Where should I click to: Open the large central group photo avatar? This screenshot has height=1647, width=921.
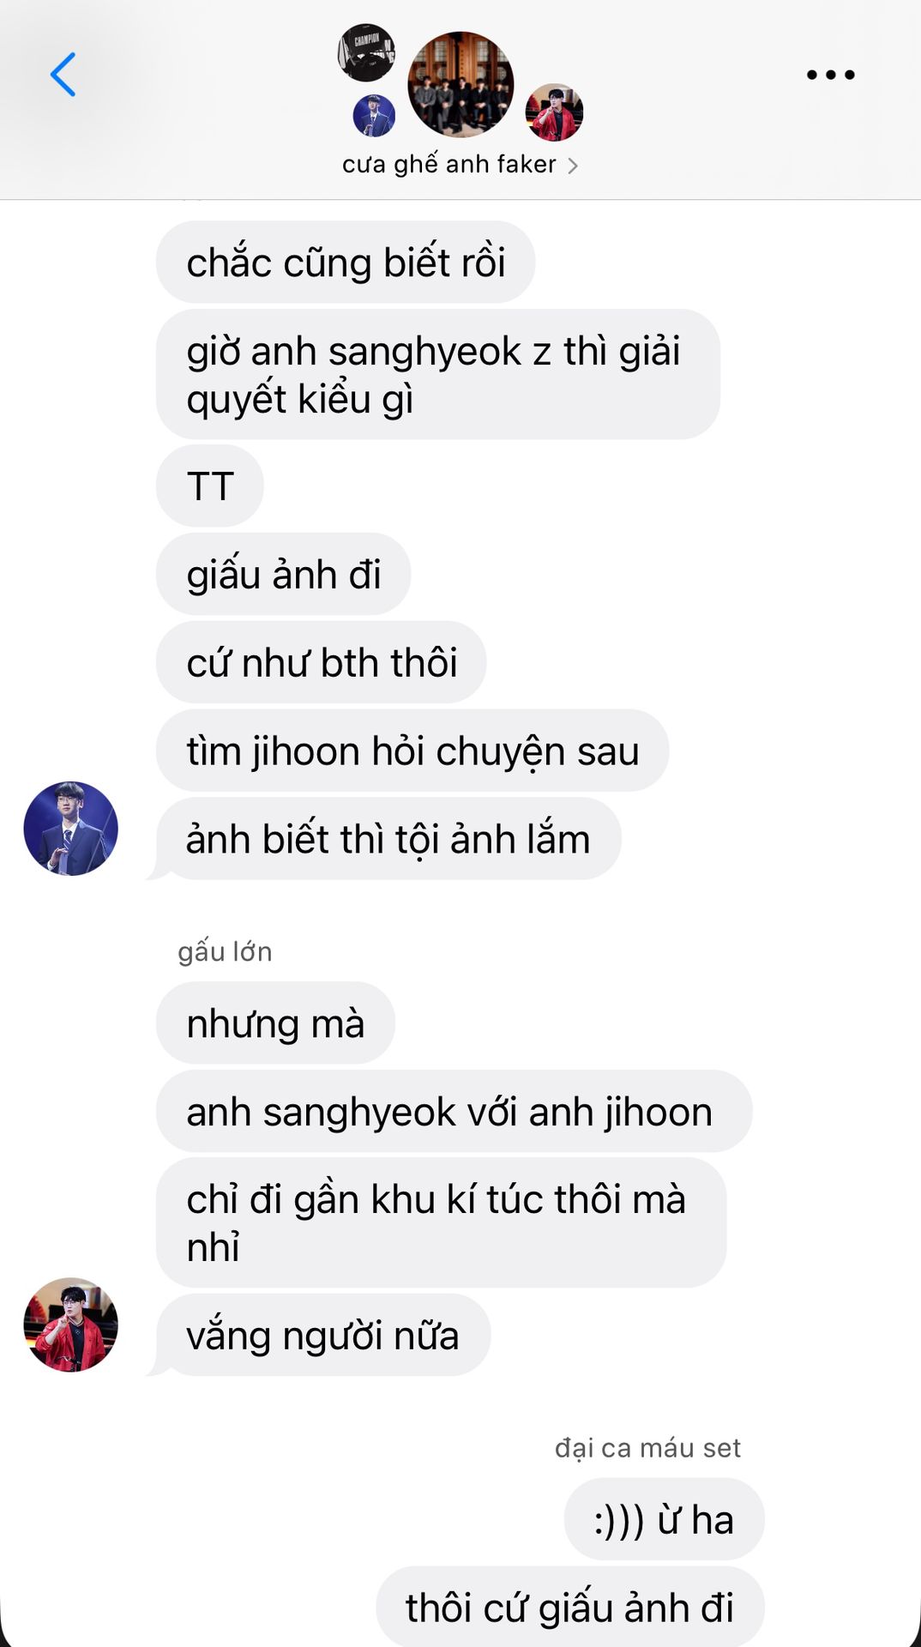pyautogui.click(x=460, y=84)
